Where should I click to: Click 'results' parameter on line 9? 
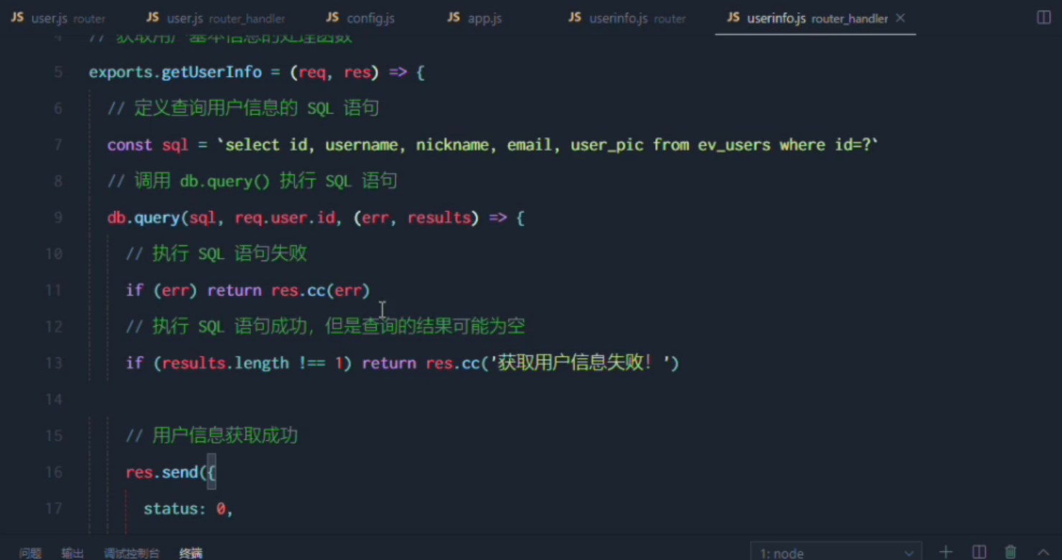tap(439, 218)
